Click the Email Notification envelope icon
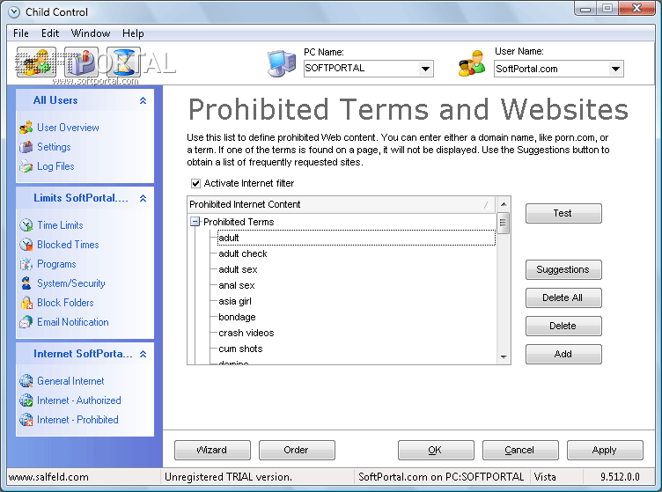 tap(26, 322)
